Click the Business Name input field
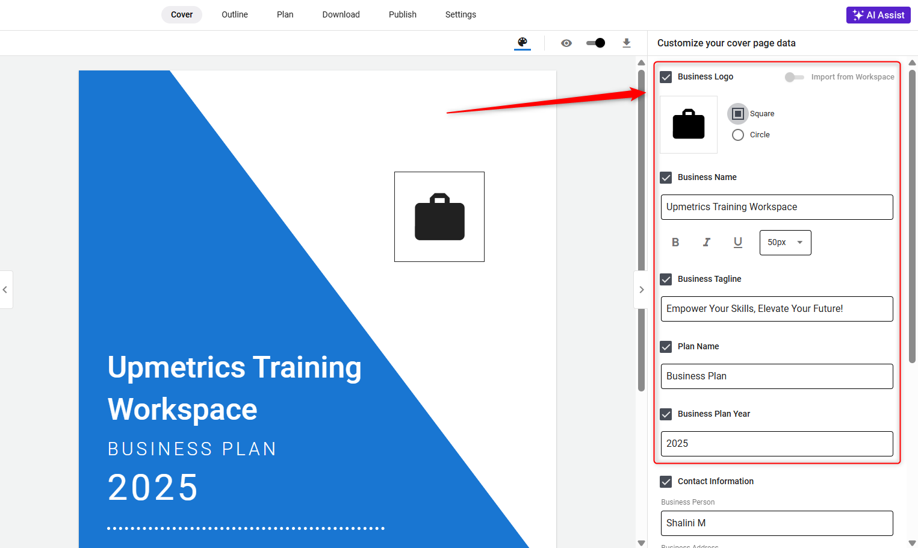918x548 pixels. pos(777,207)
